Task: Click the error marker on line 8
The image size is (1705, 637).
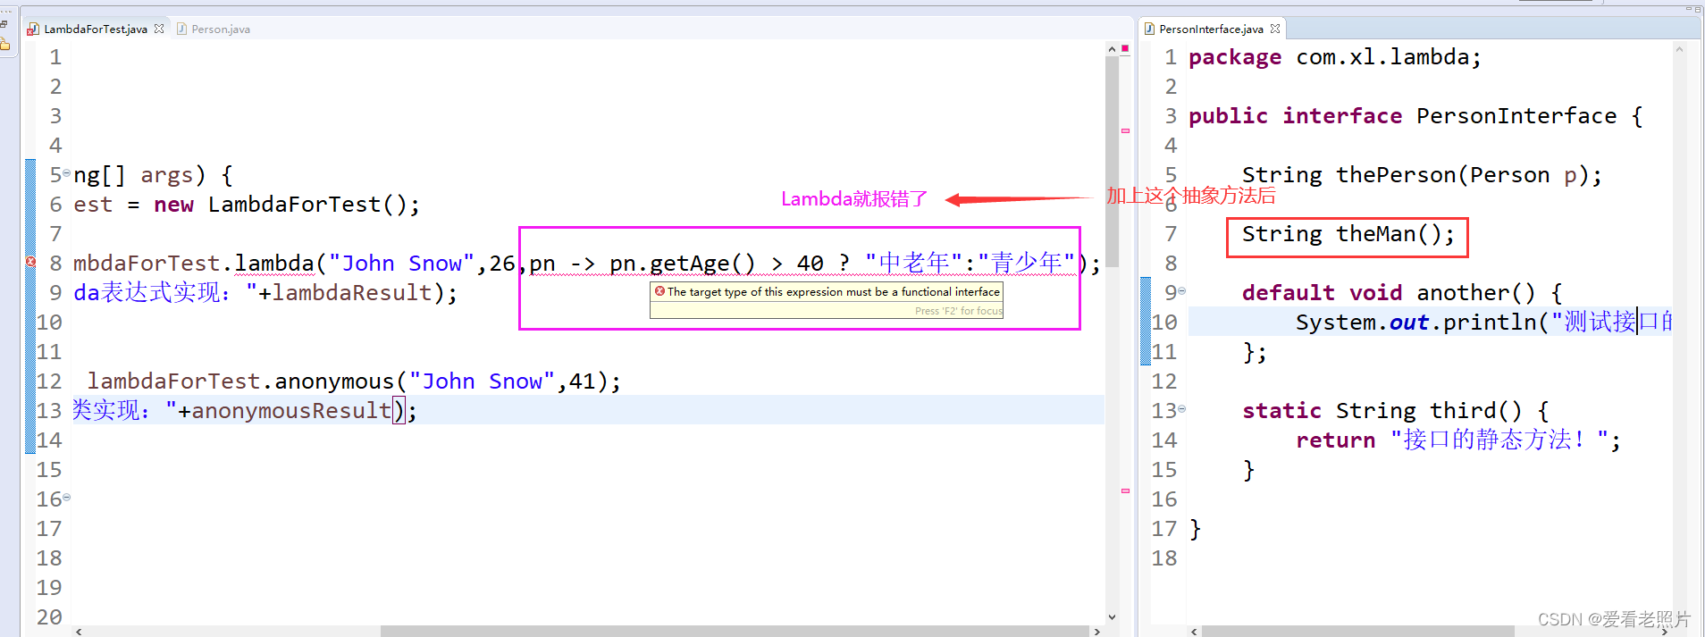Action: 30,262
